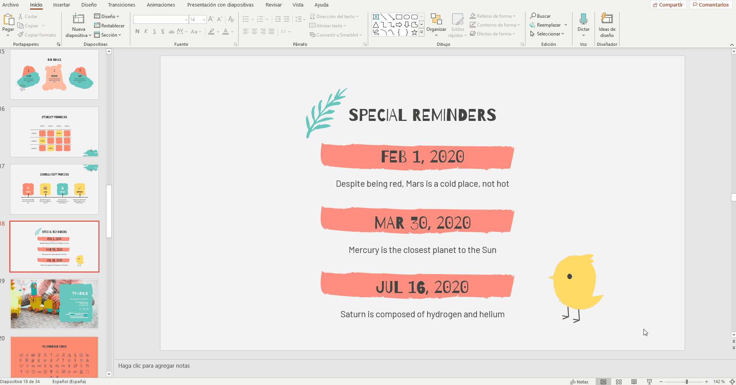Image resolution: width=736 pixels, height=385 pixels.
Task: Click the Reemplazar icon in Edición
Action: [532, 25]
